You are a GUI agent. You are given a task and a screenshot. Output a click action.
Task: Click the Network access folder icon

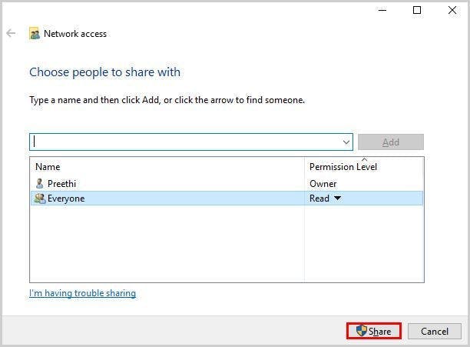(x=34, y=33)
